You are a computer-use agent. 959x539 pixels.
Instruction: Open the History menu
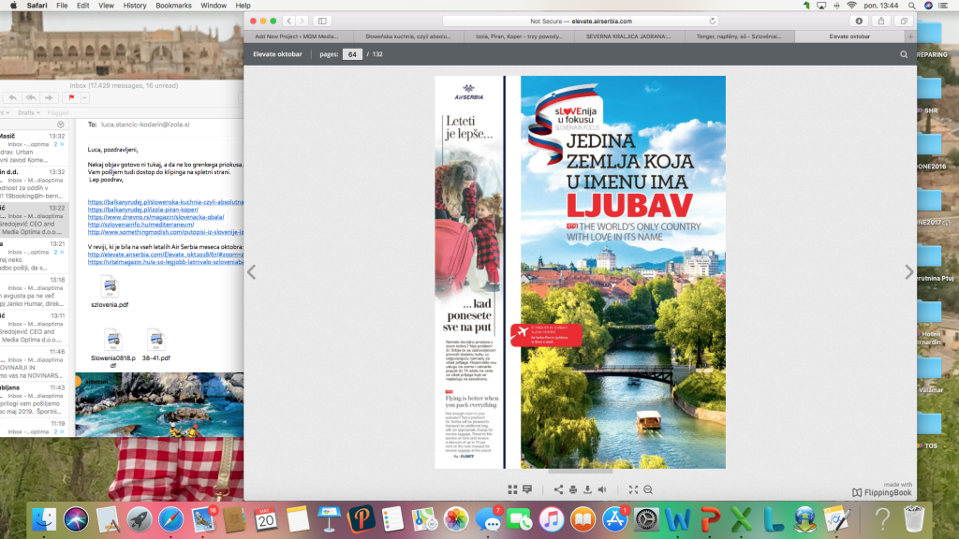click(x=135, y=6)
